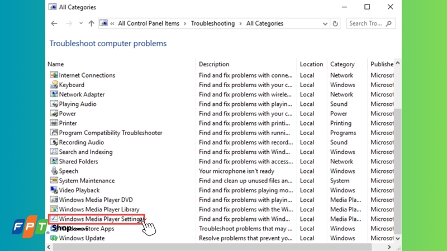Click the horizontal scrollbar thumb
Image resolution: width=447 pixels, height=251 pixels.
click(212, 247)
